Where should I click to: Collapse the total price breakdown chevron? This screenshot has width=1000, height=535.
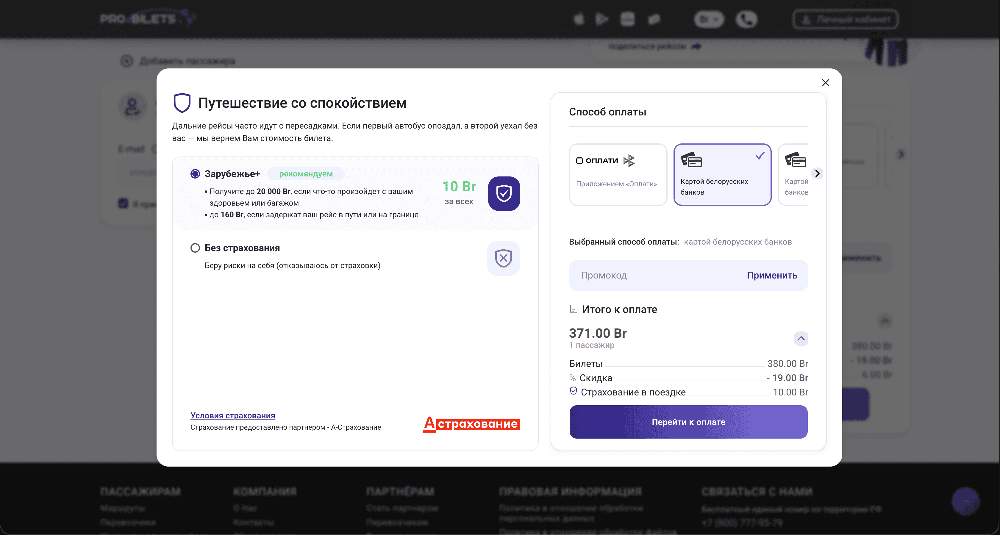click(x=801, y=338)
